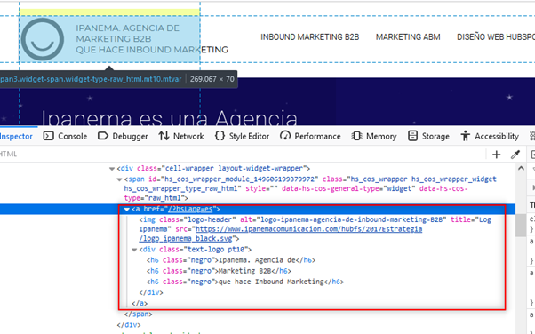Open the Debugger panel icon
The width and height of the screenshot is (535, 334).
click(103, 136)
